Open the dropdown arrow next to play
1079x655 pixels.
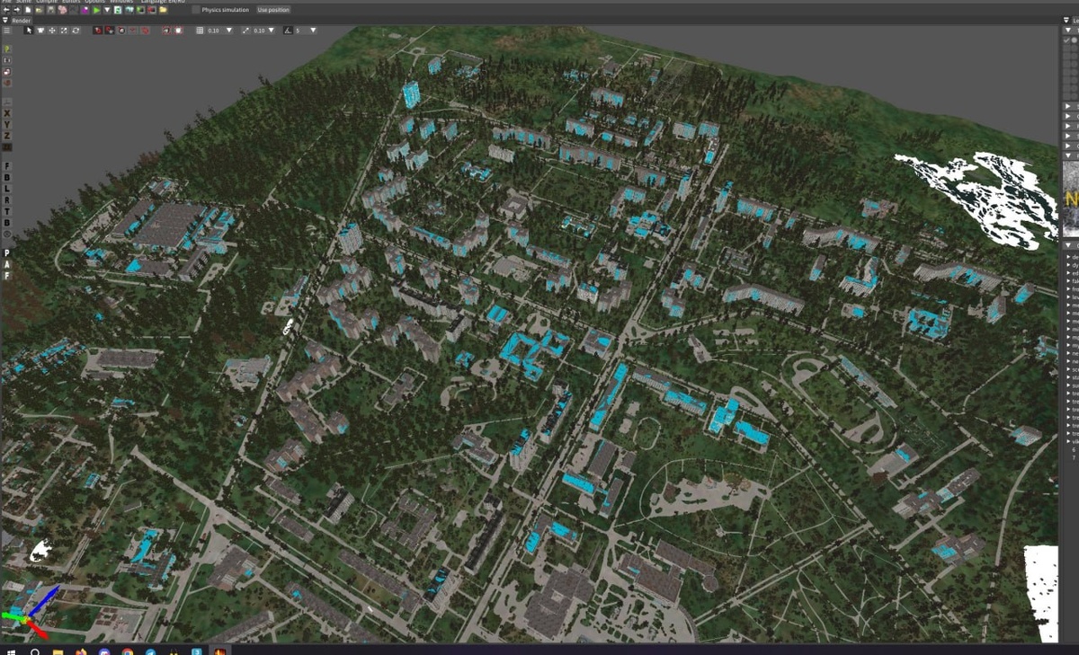pos(107,10)
